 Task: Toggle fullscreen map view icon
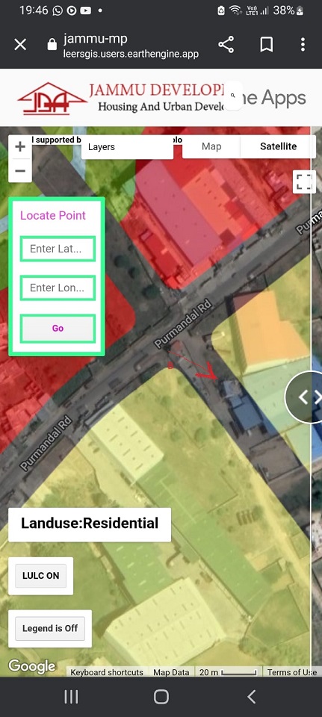point(304,181)
